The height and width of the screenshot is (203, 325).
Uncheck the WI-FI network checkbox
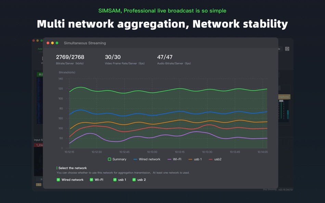pyautogui.click(x=91, y=180)
